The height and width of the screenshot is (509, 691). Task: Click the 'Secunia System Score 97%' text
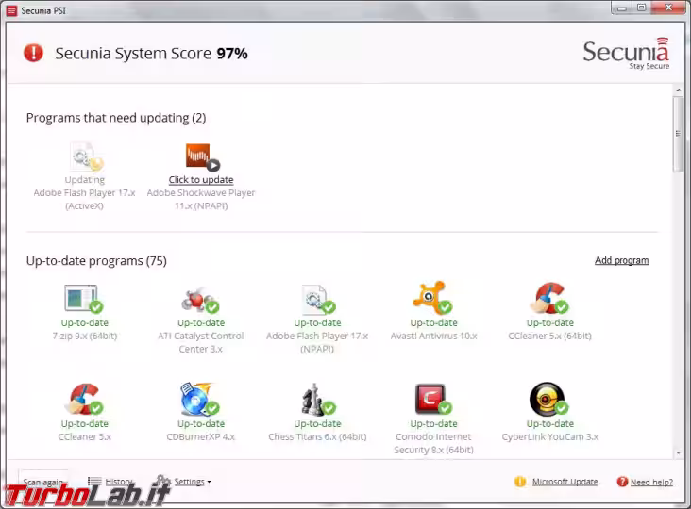[x=151, y=53]
